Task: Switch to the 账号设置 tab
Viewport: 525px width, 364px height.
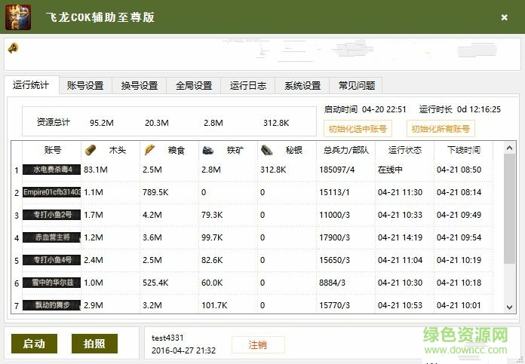Action: pos(85,86)
